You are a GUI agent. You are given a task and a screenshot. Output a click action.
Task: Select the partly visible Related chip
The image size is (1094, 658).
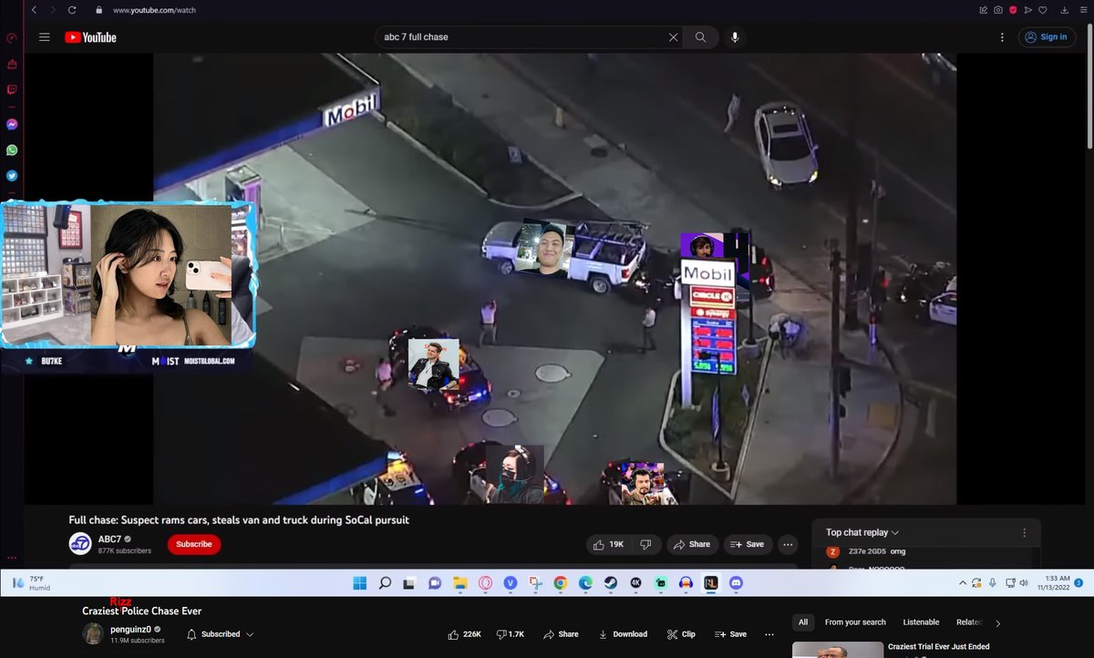click(968, 622)
